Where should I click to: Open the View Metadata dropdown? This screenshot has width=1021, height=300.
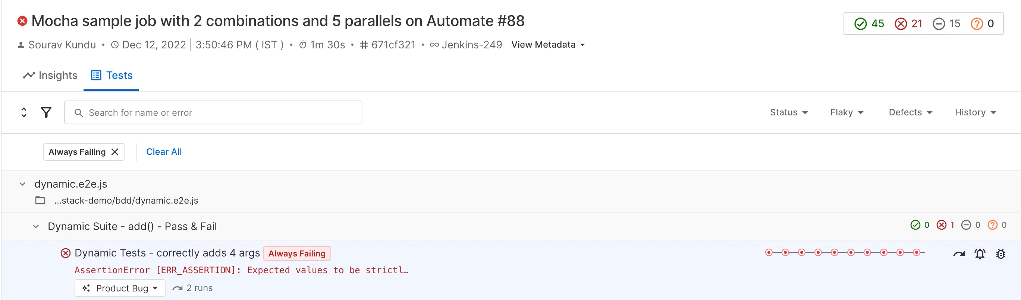click(548, 45)
